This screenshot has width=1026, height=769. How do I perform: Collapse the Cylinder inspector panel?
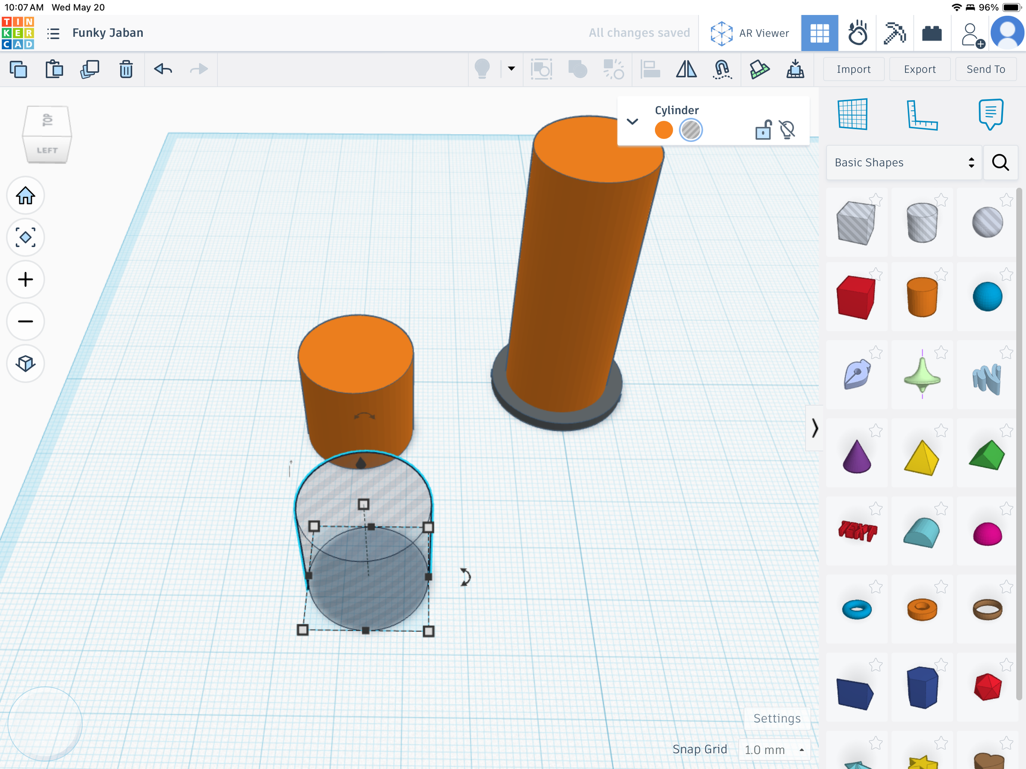(x=632, y=121)
